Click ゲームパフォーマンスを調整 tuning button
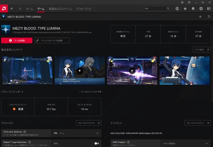Image resolution: width=213 pixels, height=147 pixels. (x=52, y=41)
